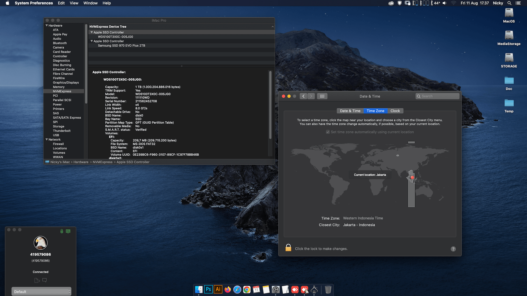
Task: Open the MediaStorage drive on desktop
Action: tap(509, 38)
